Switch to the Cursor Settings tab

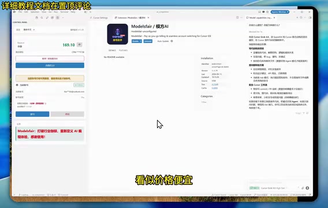[x=99, y=18]
